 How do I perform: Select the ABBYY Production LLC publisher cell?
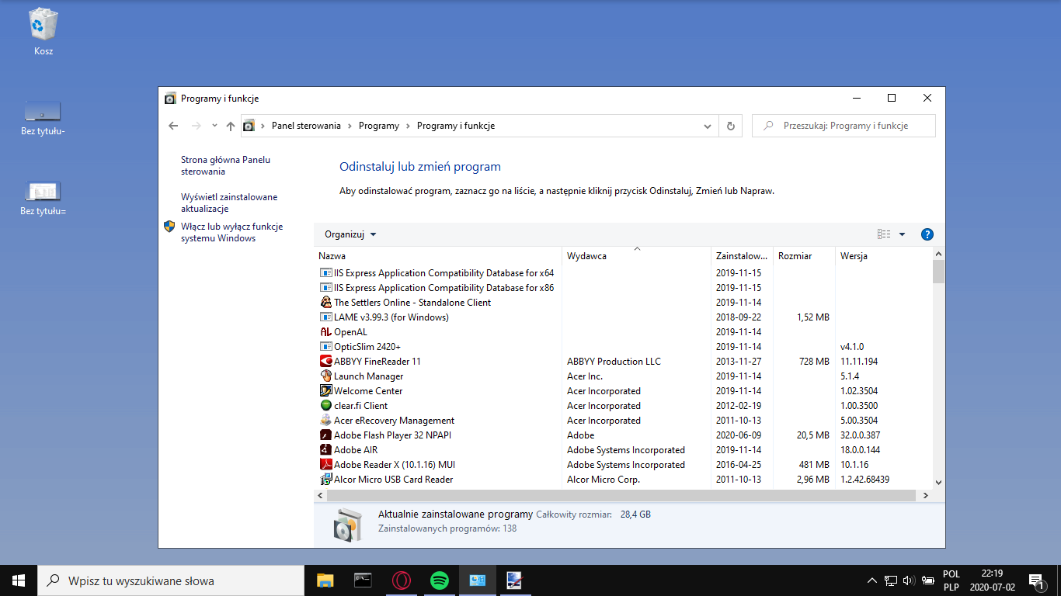tap(614, 362)
